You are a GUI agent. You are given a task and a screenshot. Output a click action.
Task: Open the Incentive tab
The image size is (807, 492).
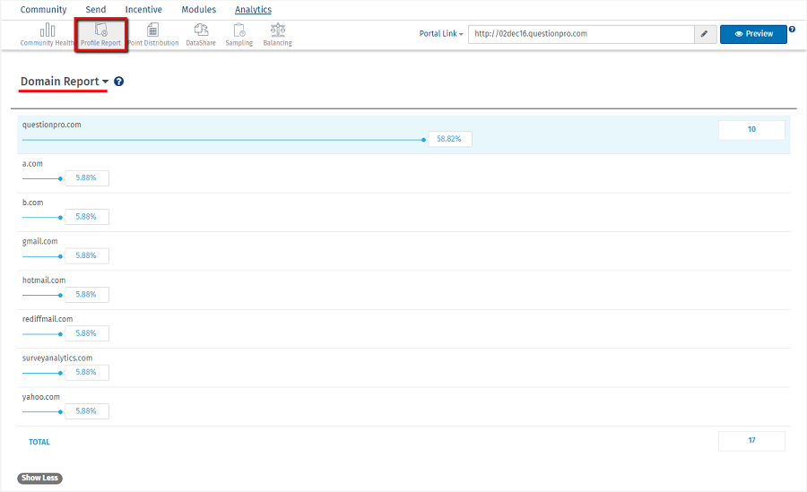coord(143,10)
